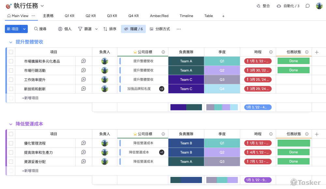Click the 整合 integrations icon
The width and height of the screenshot is (326, 189).
(259, 6)
